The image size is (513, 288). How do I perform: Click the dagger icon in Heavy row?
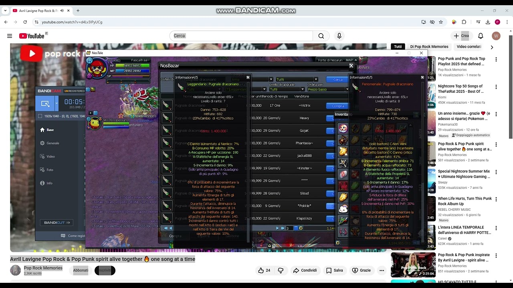tap(167, 118)
